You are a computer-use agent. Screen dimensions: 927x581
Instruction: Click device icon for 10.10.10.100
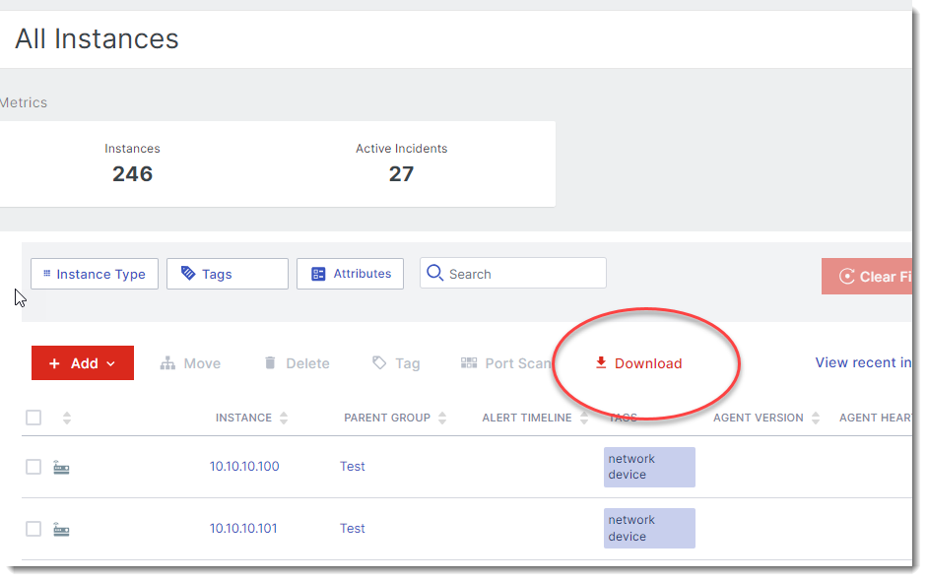61,468
